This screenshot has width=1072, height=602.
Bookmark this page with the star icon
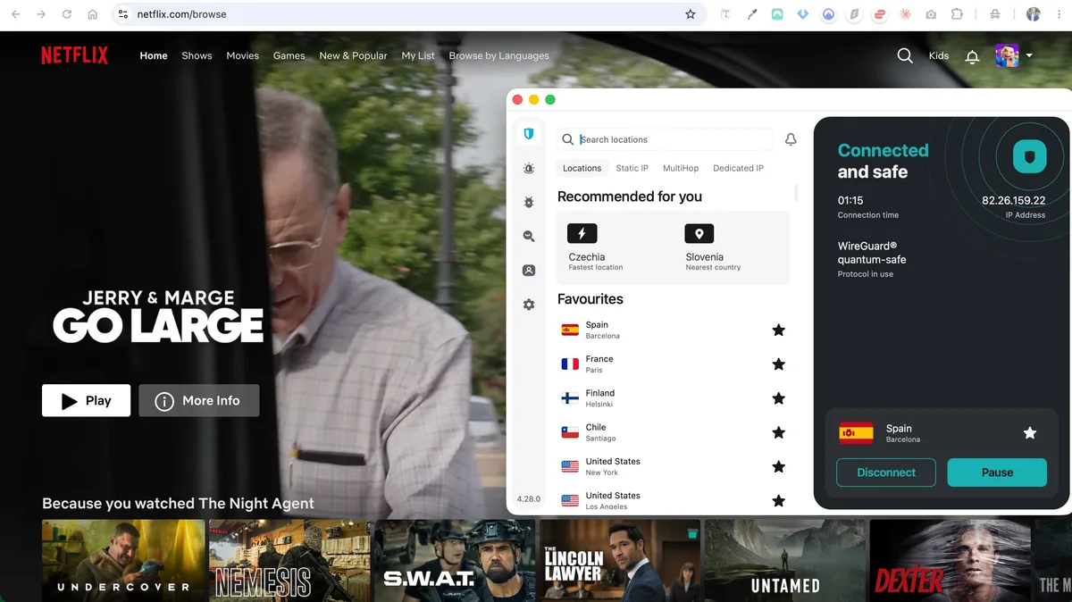(691, 14)
